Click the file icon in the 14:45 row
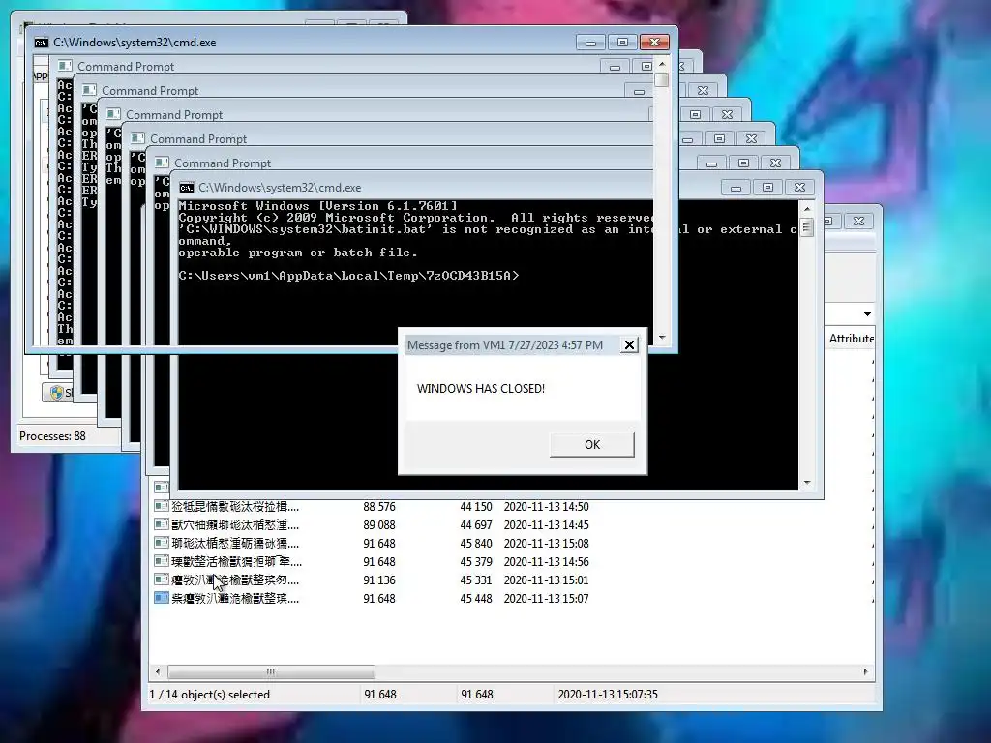Viewport: 991px width, 743px height. click(x=162, y=524)
